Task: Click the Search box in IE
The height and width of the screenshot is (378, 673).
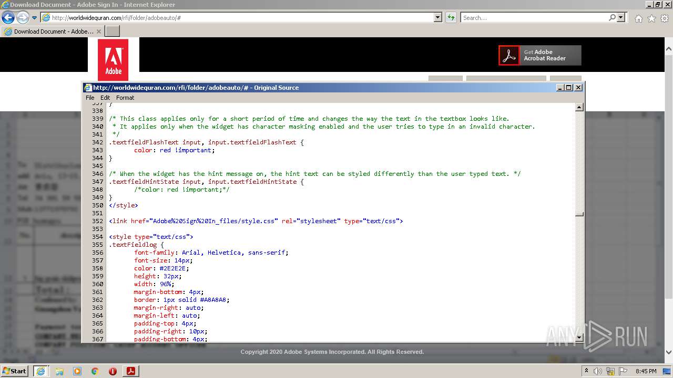Action: [534, 18]
